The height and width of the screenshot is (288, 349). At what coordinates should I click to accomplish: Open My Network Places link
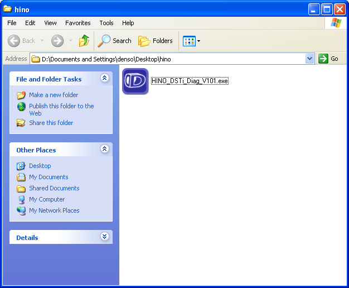54,210
